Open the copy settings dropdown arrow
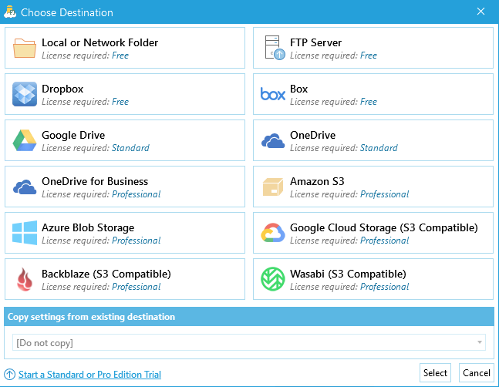This screenshot has height=387, width=499. pos(480,342)
